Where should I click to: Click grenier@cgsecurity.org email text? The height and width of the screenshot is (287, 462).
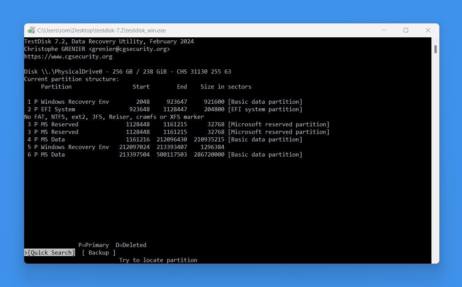pos(129,49)
